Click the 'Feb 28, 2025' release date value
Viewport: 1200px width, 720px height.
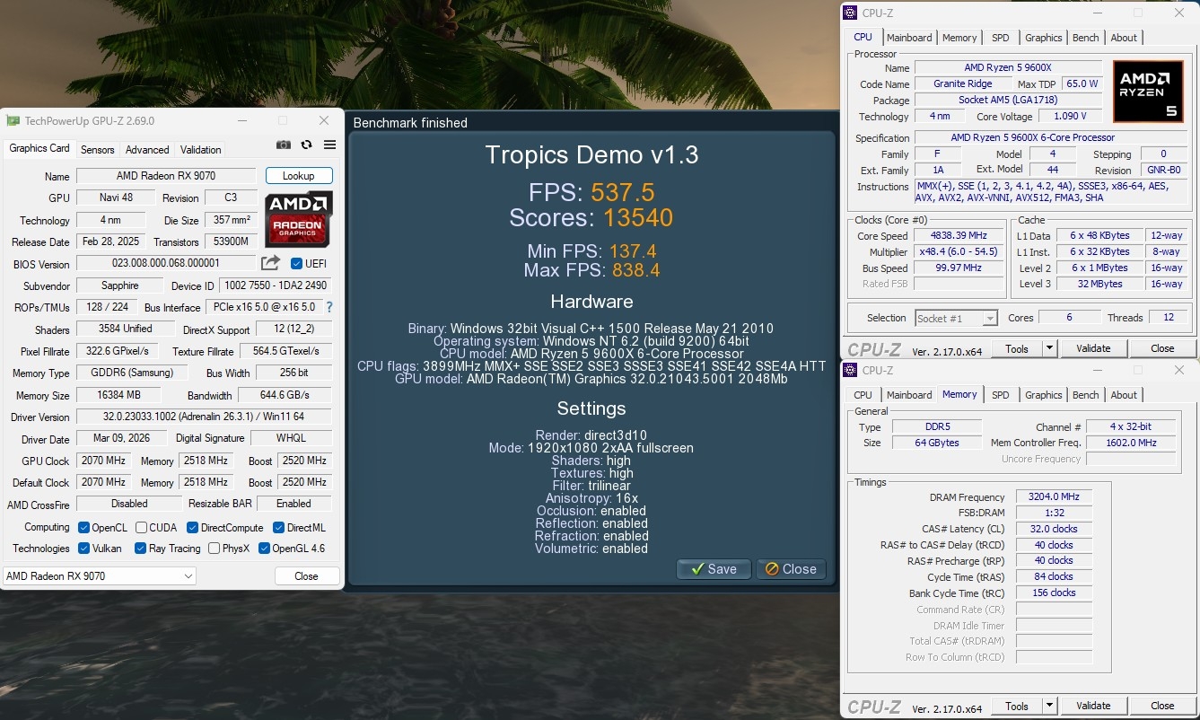pyautogui.click(x=110, y=241)
